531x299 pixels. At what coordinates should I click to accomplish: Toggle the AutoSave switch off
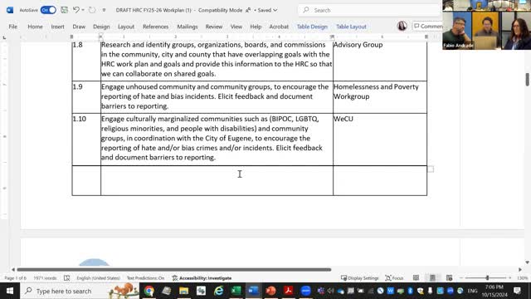pos(48,10)
